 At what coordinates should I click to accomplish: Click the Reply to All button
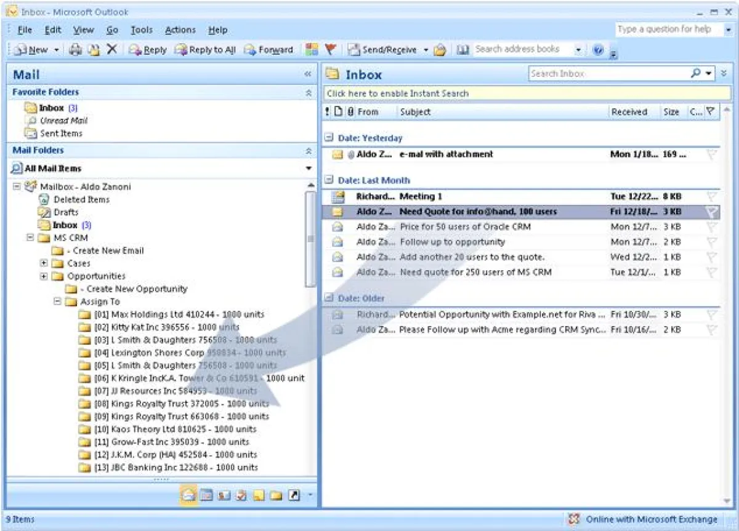[206, 50]
